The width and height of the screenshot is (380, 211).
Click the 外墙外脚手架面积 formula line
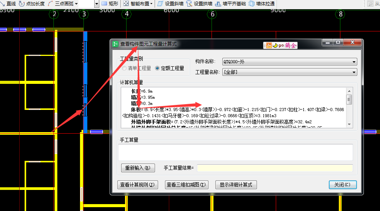pos(221,122)
